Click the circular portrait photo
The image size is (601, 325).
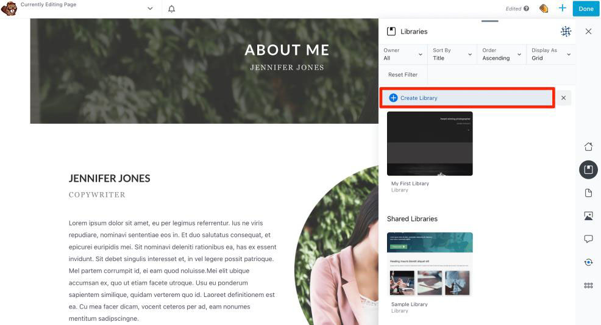(x=336, y=245)
